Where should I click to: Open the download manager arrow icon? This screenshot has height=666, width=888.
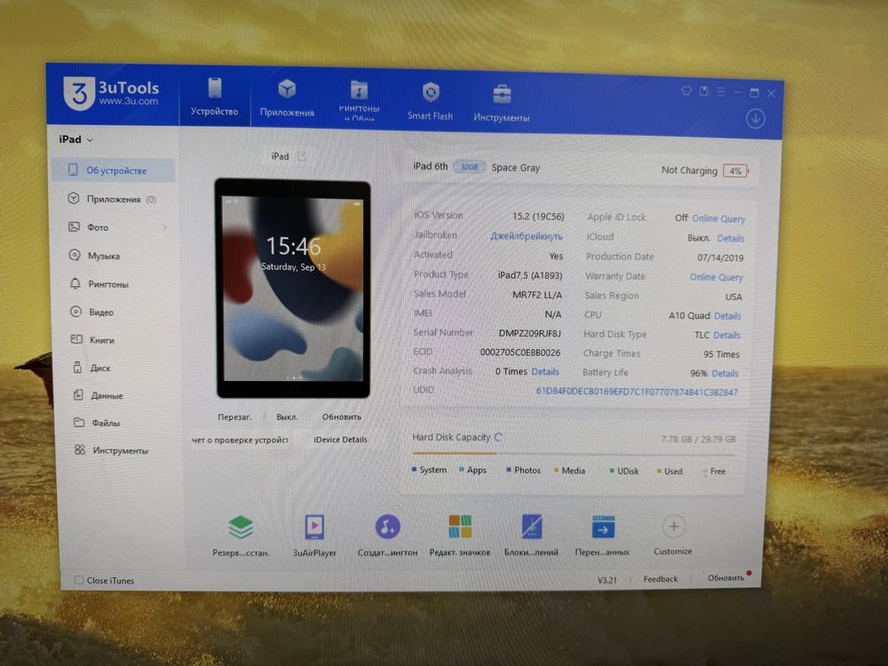tap(755, 119)
